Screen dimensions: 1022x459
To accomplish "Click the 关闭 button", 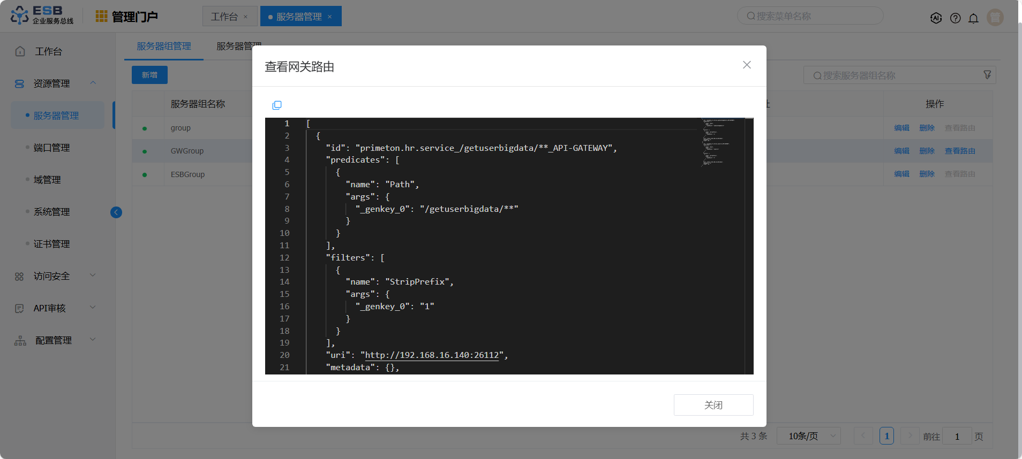I will (x=713, y=405).
